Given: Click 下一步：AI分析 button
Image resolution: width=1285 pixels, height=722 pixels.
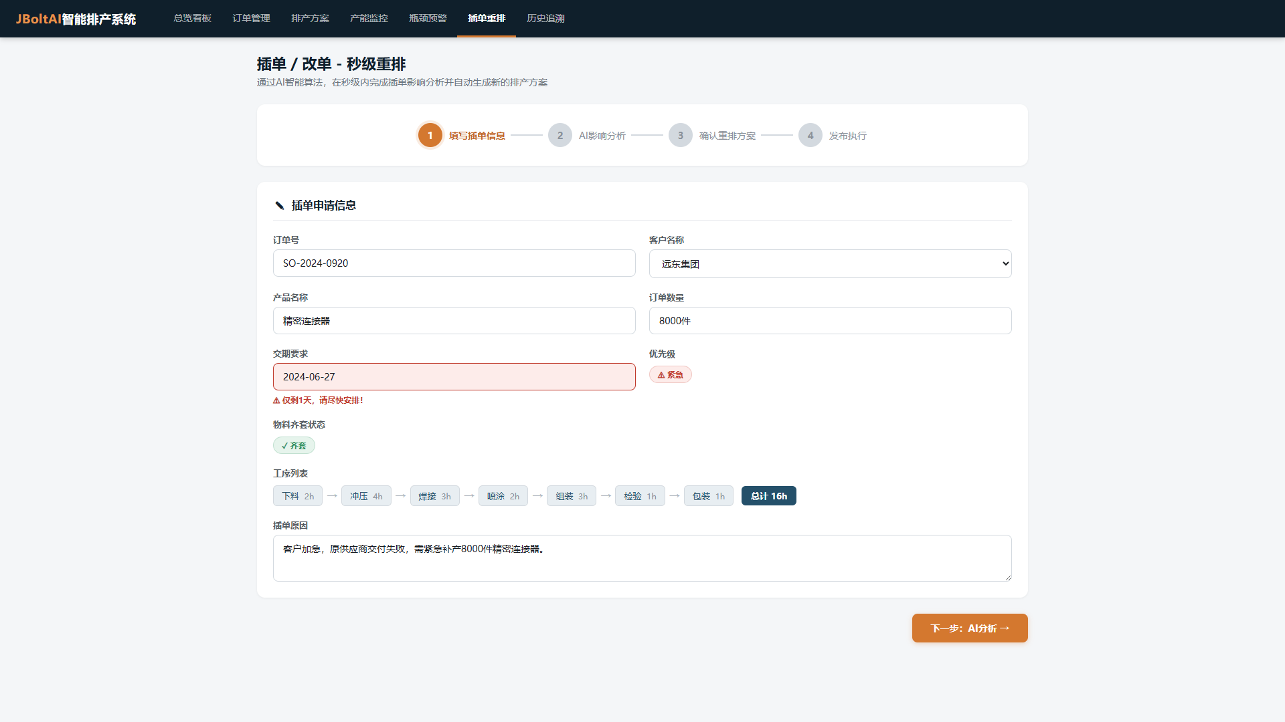Looking at the screenshot, I should 970,628.
